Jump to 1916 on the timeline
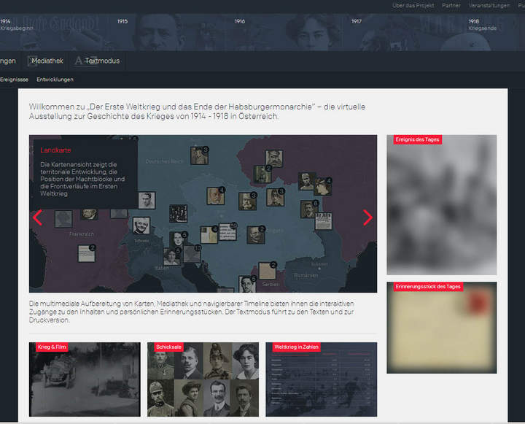 pos(240,22)
